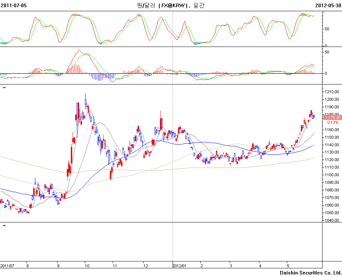Screen dimensions: 342x277
Task: Click the red marker atop the price panel
Action: pos(4,87)
